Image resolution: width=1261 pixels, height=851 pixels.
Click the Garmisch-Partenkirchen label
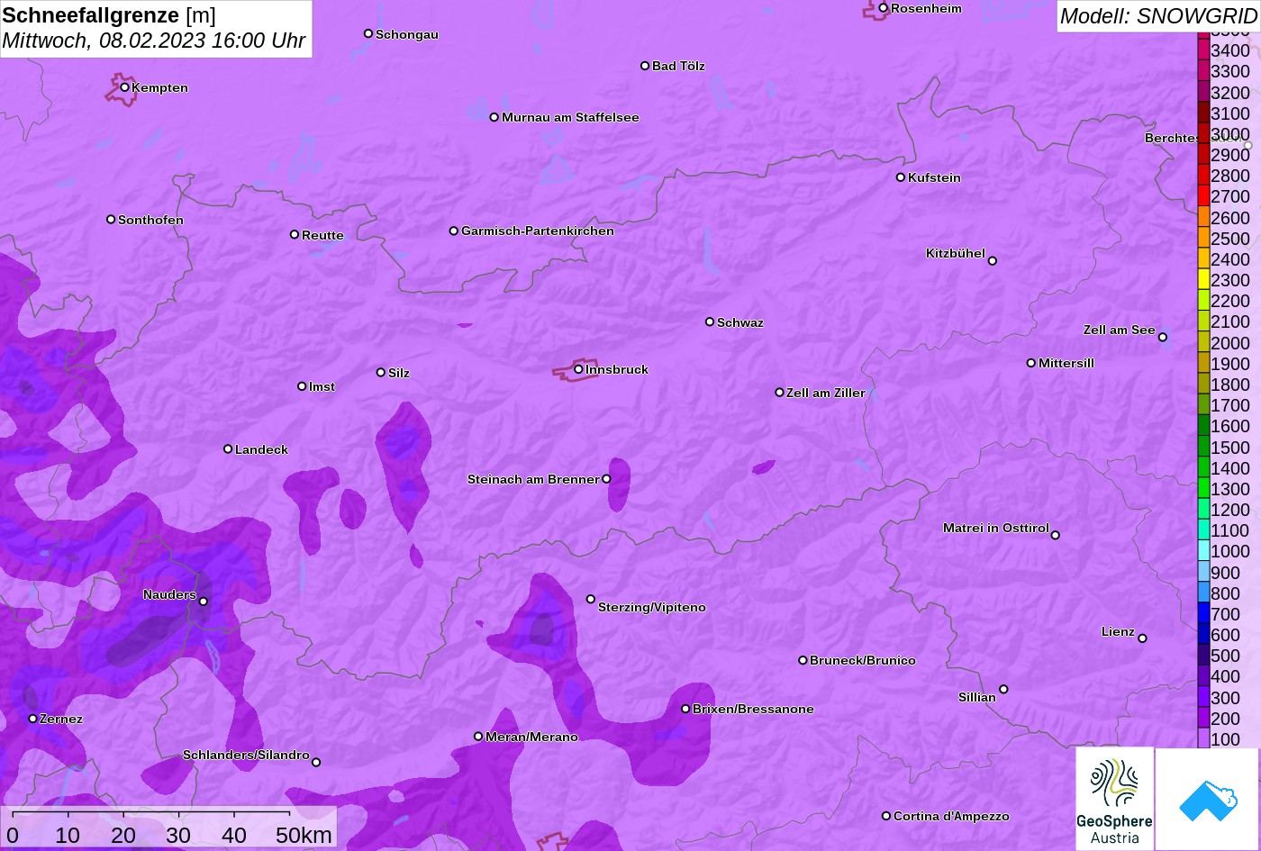pos(538,231)
